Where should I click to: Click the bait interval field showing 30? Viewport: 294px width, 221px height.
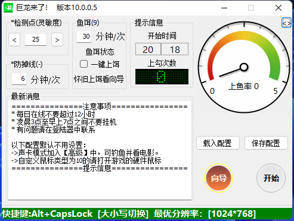click(84, 36)
